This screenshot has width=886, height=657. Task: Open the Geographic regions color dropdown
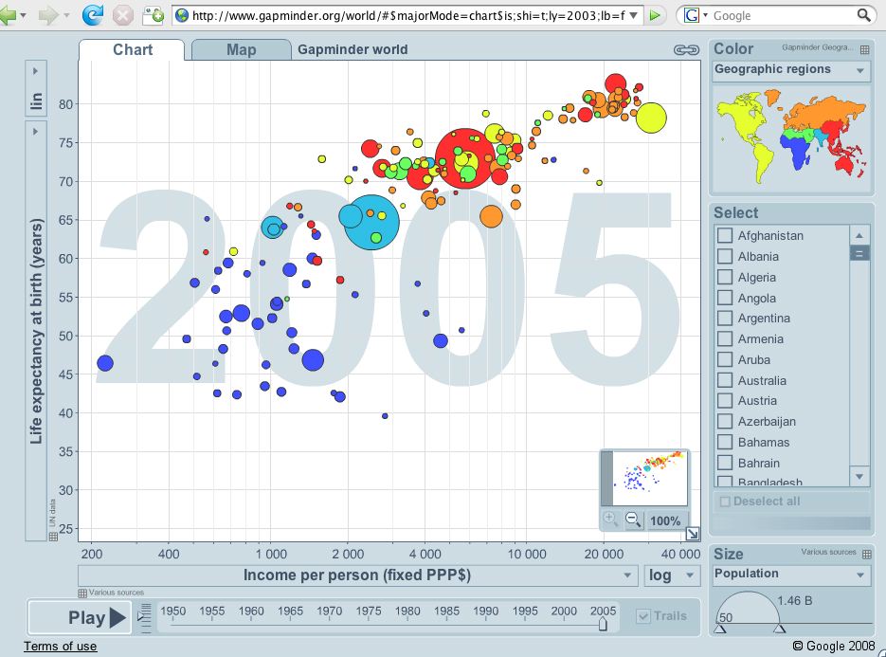[x=791, y=71]
